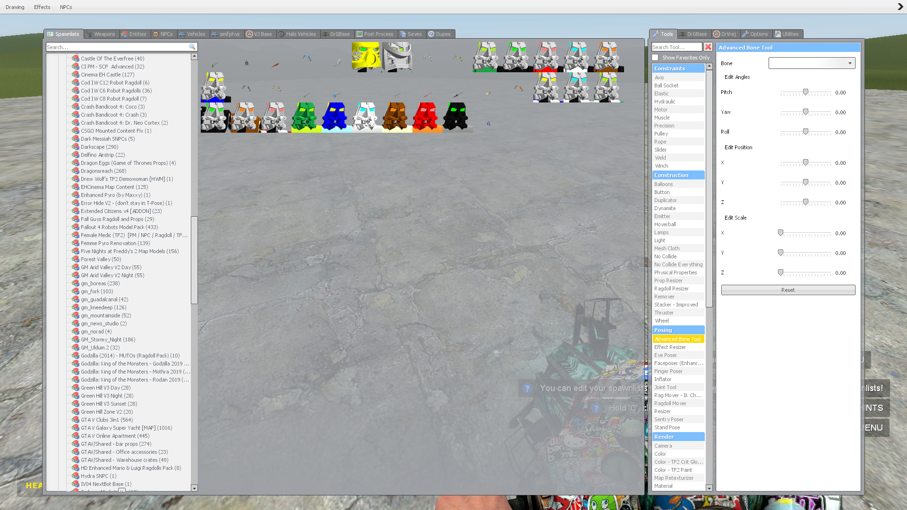Open the Effects menu
This screenshot has width=907, height=510.
click(x=42, y=7)
